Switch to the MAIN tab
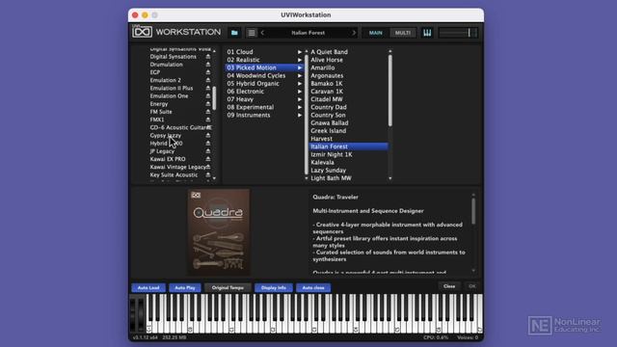617x347 pixels. point(375,33)
